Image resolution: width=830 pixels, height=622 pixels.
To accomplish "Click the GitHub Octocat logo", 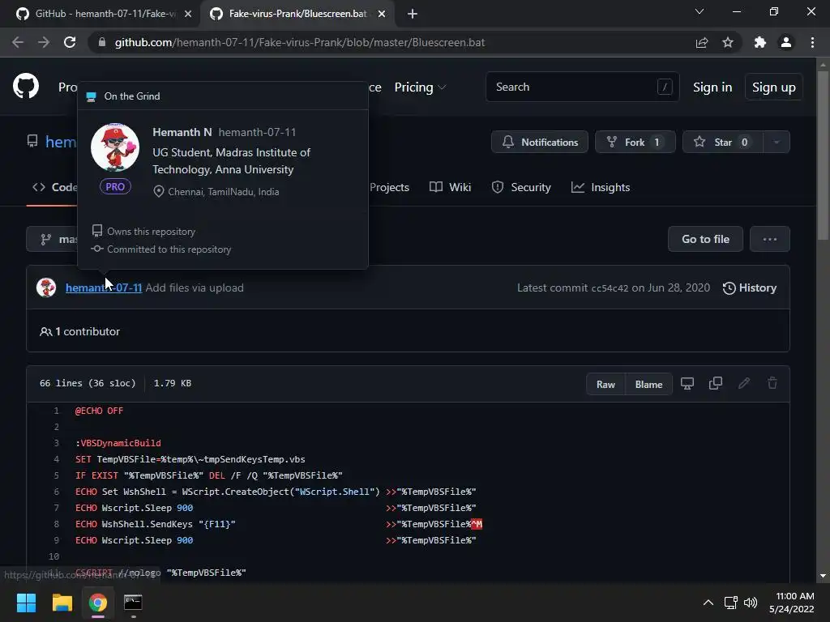I will pos(26,86).
